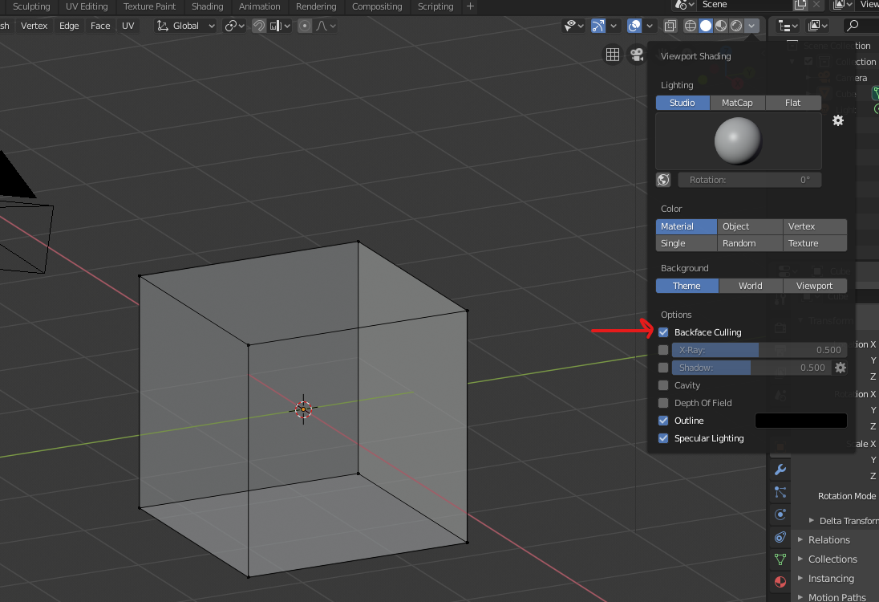Toggle viewport gizmos icon

coord(598,26)
